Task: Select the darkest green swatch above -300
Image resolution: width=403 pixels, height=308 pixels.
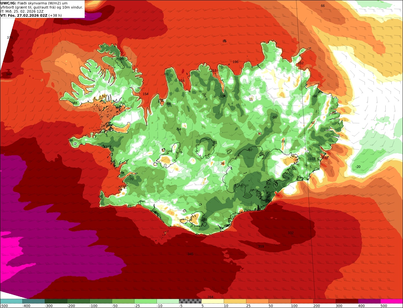Action: pyautogui.click(x=56, y=301)
